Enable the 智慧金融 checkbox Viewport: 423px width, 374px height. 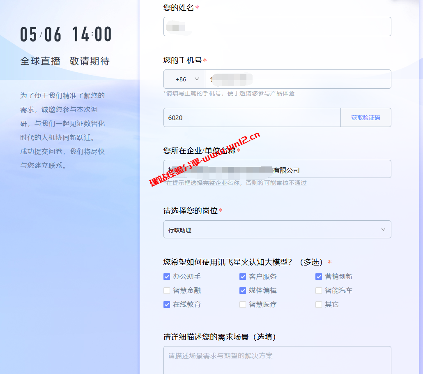coord(167,291)
